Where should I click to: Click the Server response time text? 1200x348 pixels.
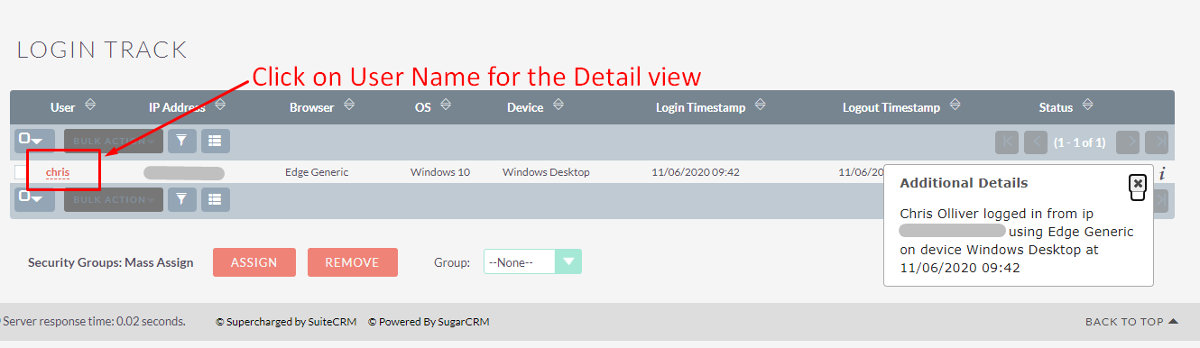(95, 321)
